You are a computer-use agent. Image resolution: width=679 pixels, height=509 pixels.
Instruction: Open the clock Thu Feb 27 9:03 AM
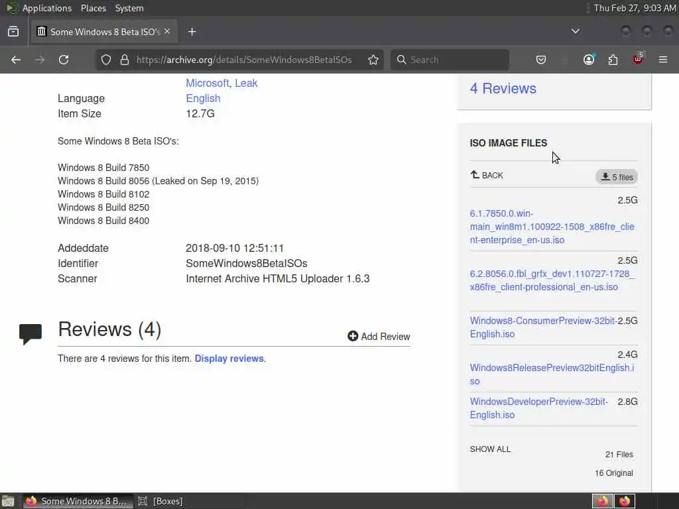(635, 8)
